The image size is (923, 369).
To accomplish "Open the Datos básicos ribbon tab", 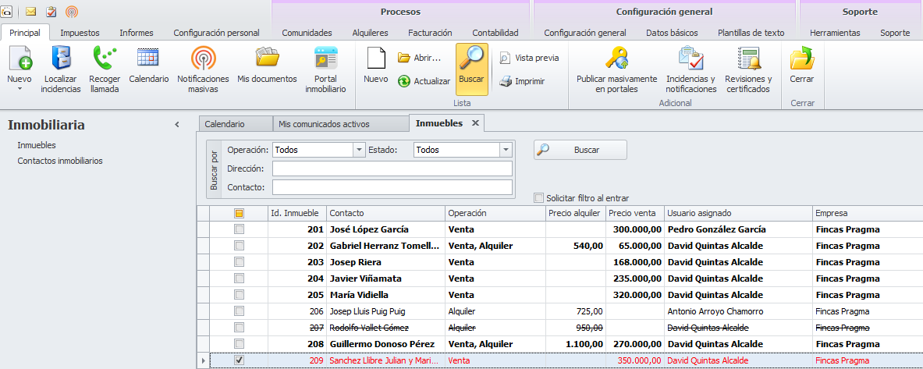I will click(672, 33).
